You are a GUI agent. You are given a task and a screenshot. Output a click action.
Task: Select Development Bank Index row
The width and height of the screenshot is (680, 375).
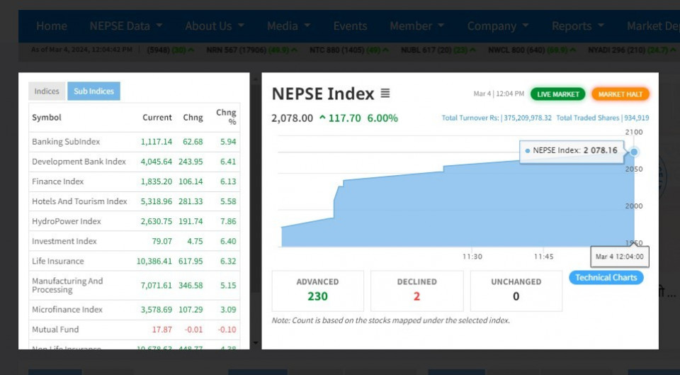pos(134,162)
